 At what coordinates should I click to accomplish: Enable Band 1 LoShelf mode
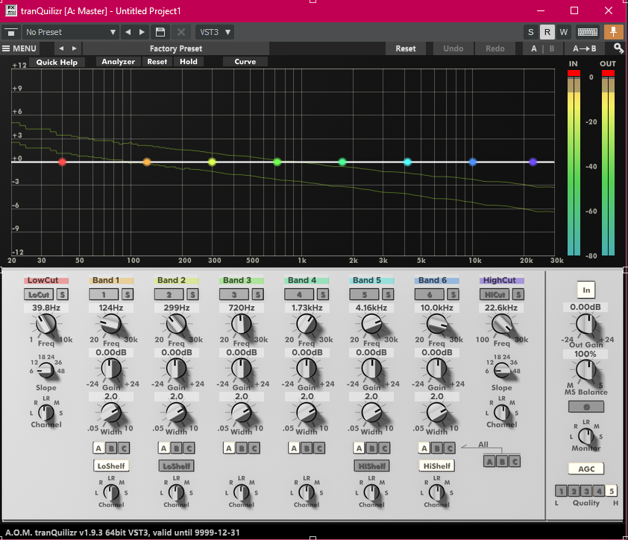111,466
